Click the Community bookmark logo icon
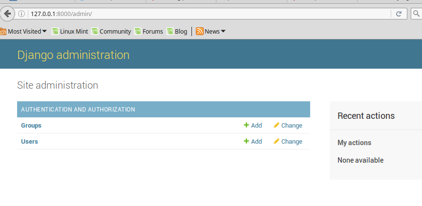 click(95, 31)
